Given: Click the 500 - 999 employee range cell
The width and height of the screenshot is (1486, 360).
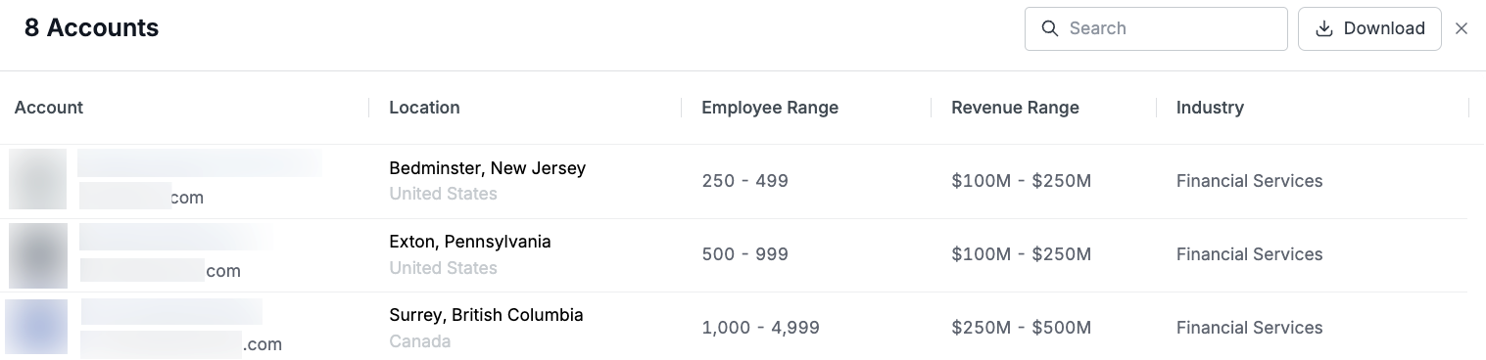Looking at the screenshot, I should pos(744,254).
